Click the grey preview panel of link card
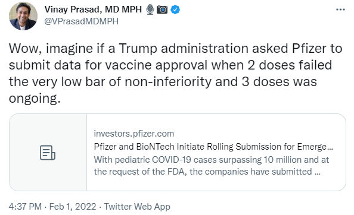 (48, 152)
